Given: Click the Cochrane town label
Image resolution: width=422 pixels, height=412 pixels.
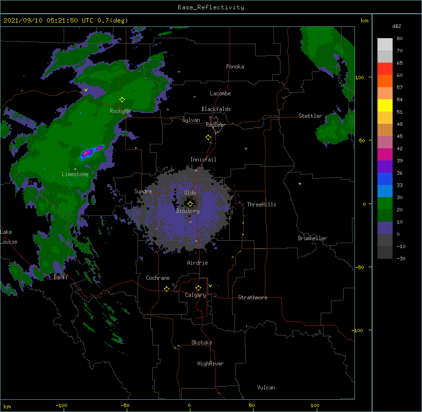Looking at the screenshot, I should tap(158, 278).
